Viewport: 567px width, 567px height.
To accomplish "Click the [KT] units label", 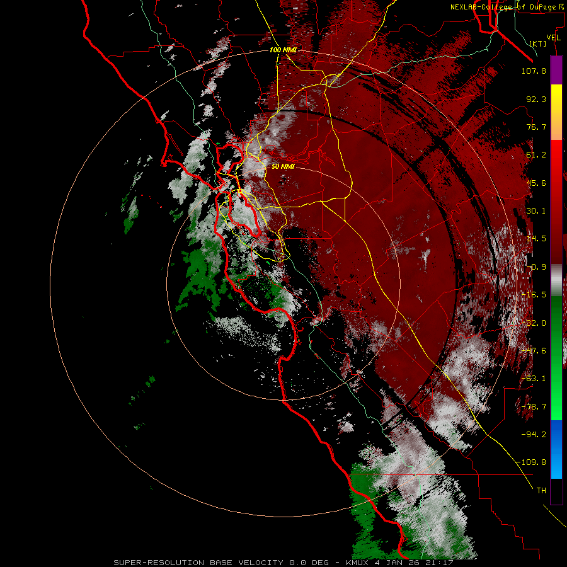I will [x=538, y=43].
